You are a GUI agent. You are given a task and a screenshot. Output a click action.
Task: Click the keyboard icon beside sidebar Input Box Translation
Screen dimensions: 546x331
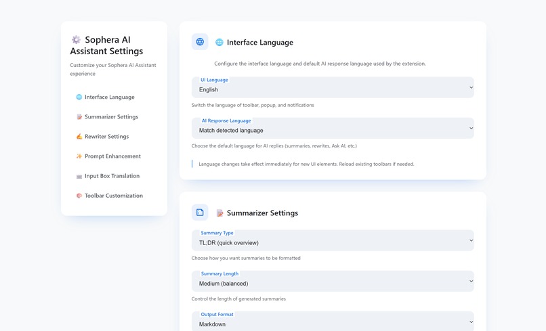79,176
